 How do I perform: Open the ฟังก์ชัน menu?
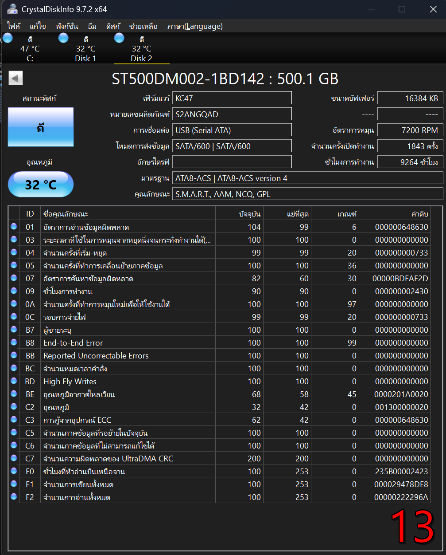tap(67, 26)
